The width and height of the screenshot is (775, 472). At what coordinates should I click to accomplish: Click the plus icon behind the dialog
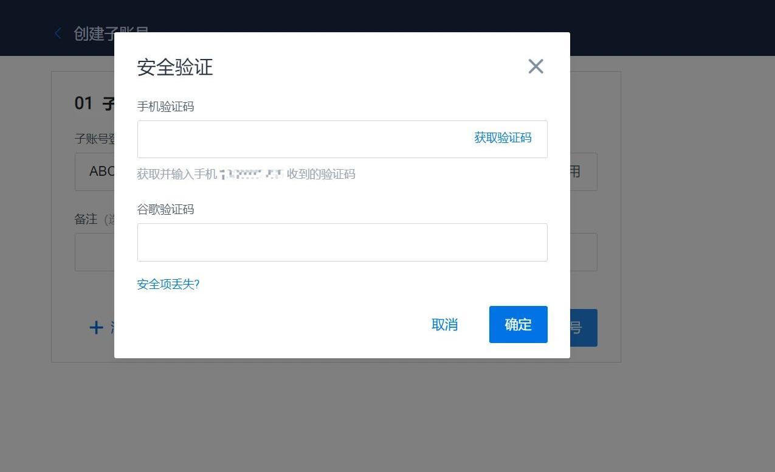pos(97,328)
